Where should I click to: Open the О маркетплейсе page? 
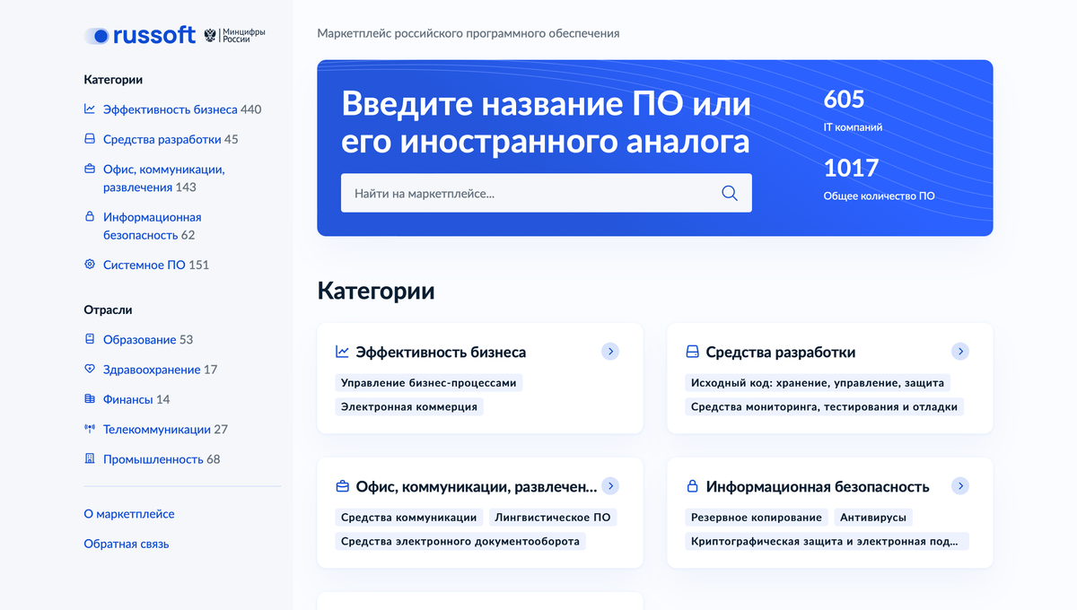pos(129,514)
